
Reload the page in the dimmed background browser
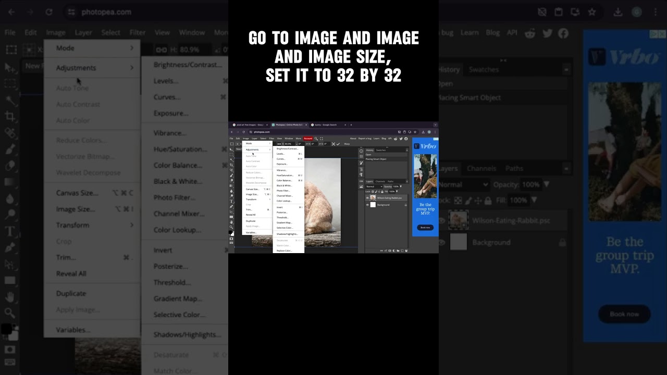click(48, 12)
